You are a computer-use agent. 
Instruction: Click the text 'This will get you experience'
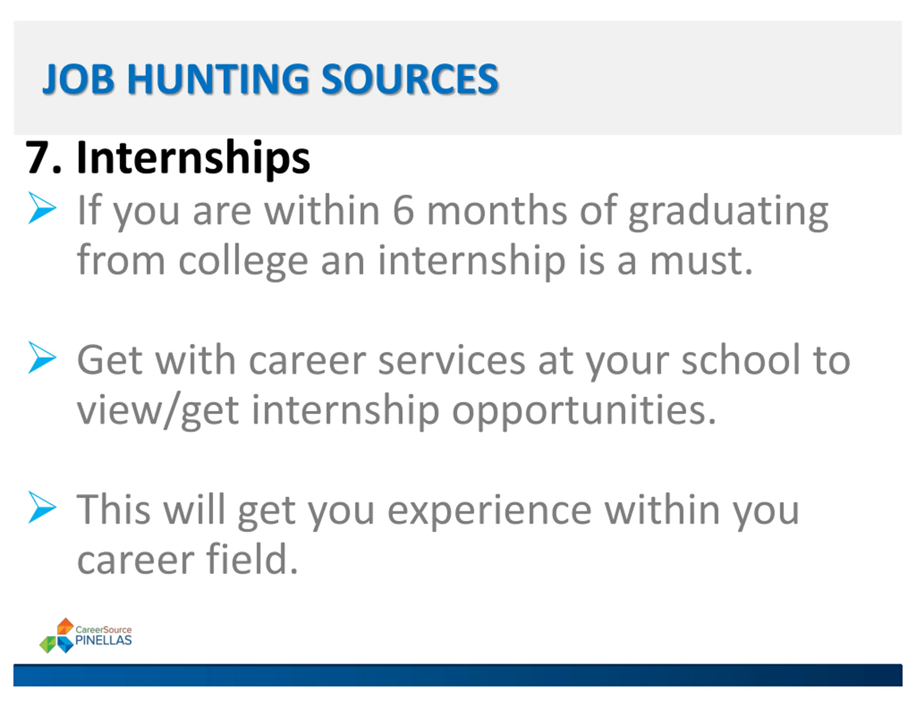click(x=333, y=510)
